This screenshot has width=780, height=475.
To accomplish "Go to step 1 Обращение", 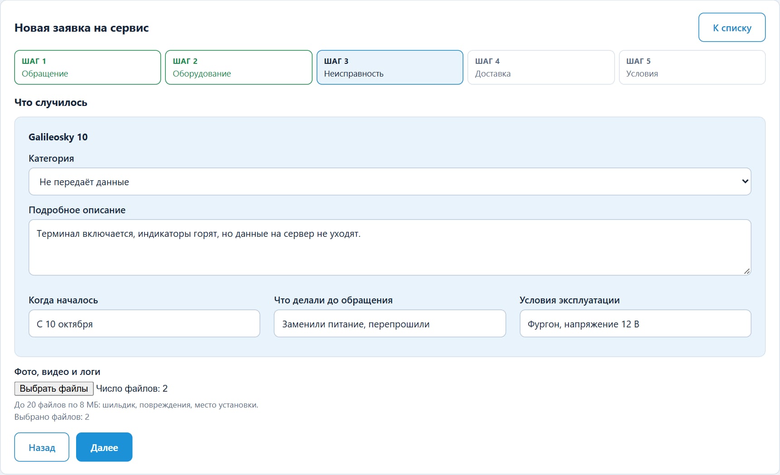I will pos(87,67).
